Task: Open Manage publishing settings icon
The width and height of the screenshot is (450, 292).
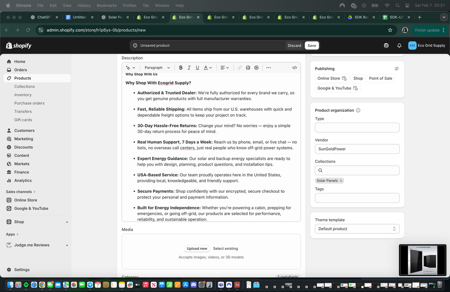Action: point(397,69)
